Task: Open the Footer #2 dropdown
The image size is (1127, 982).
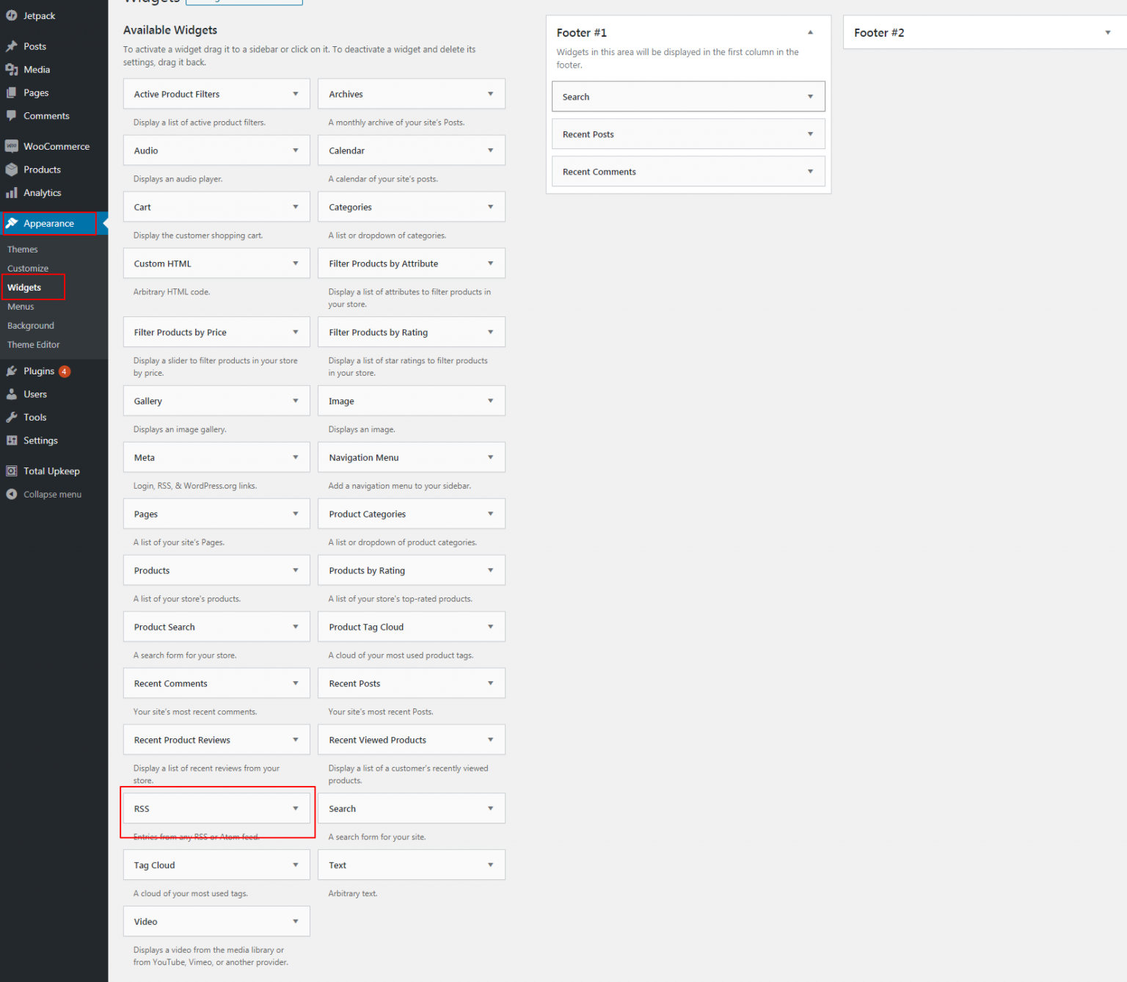Action: (x=1108, y=32)
